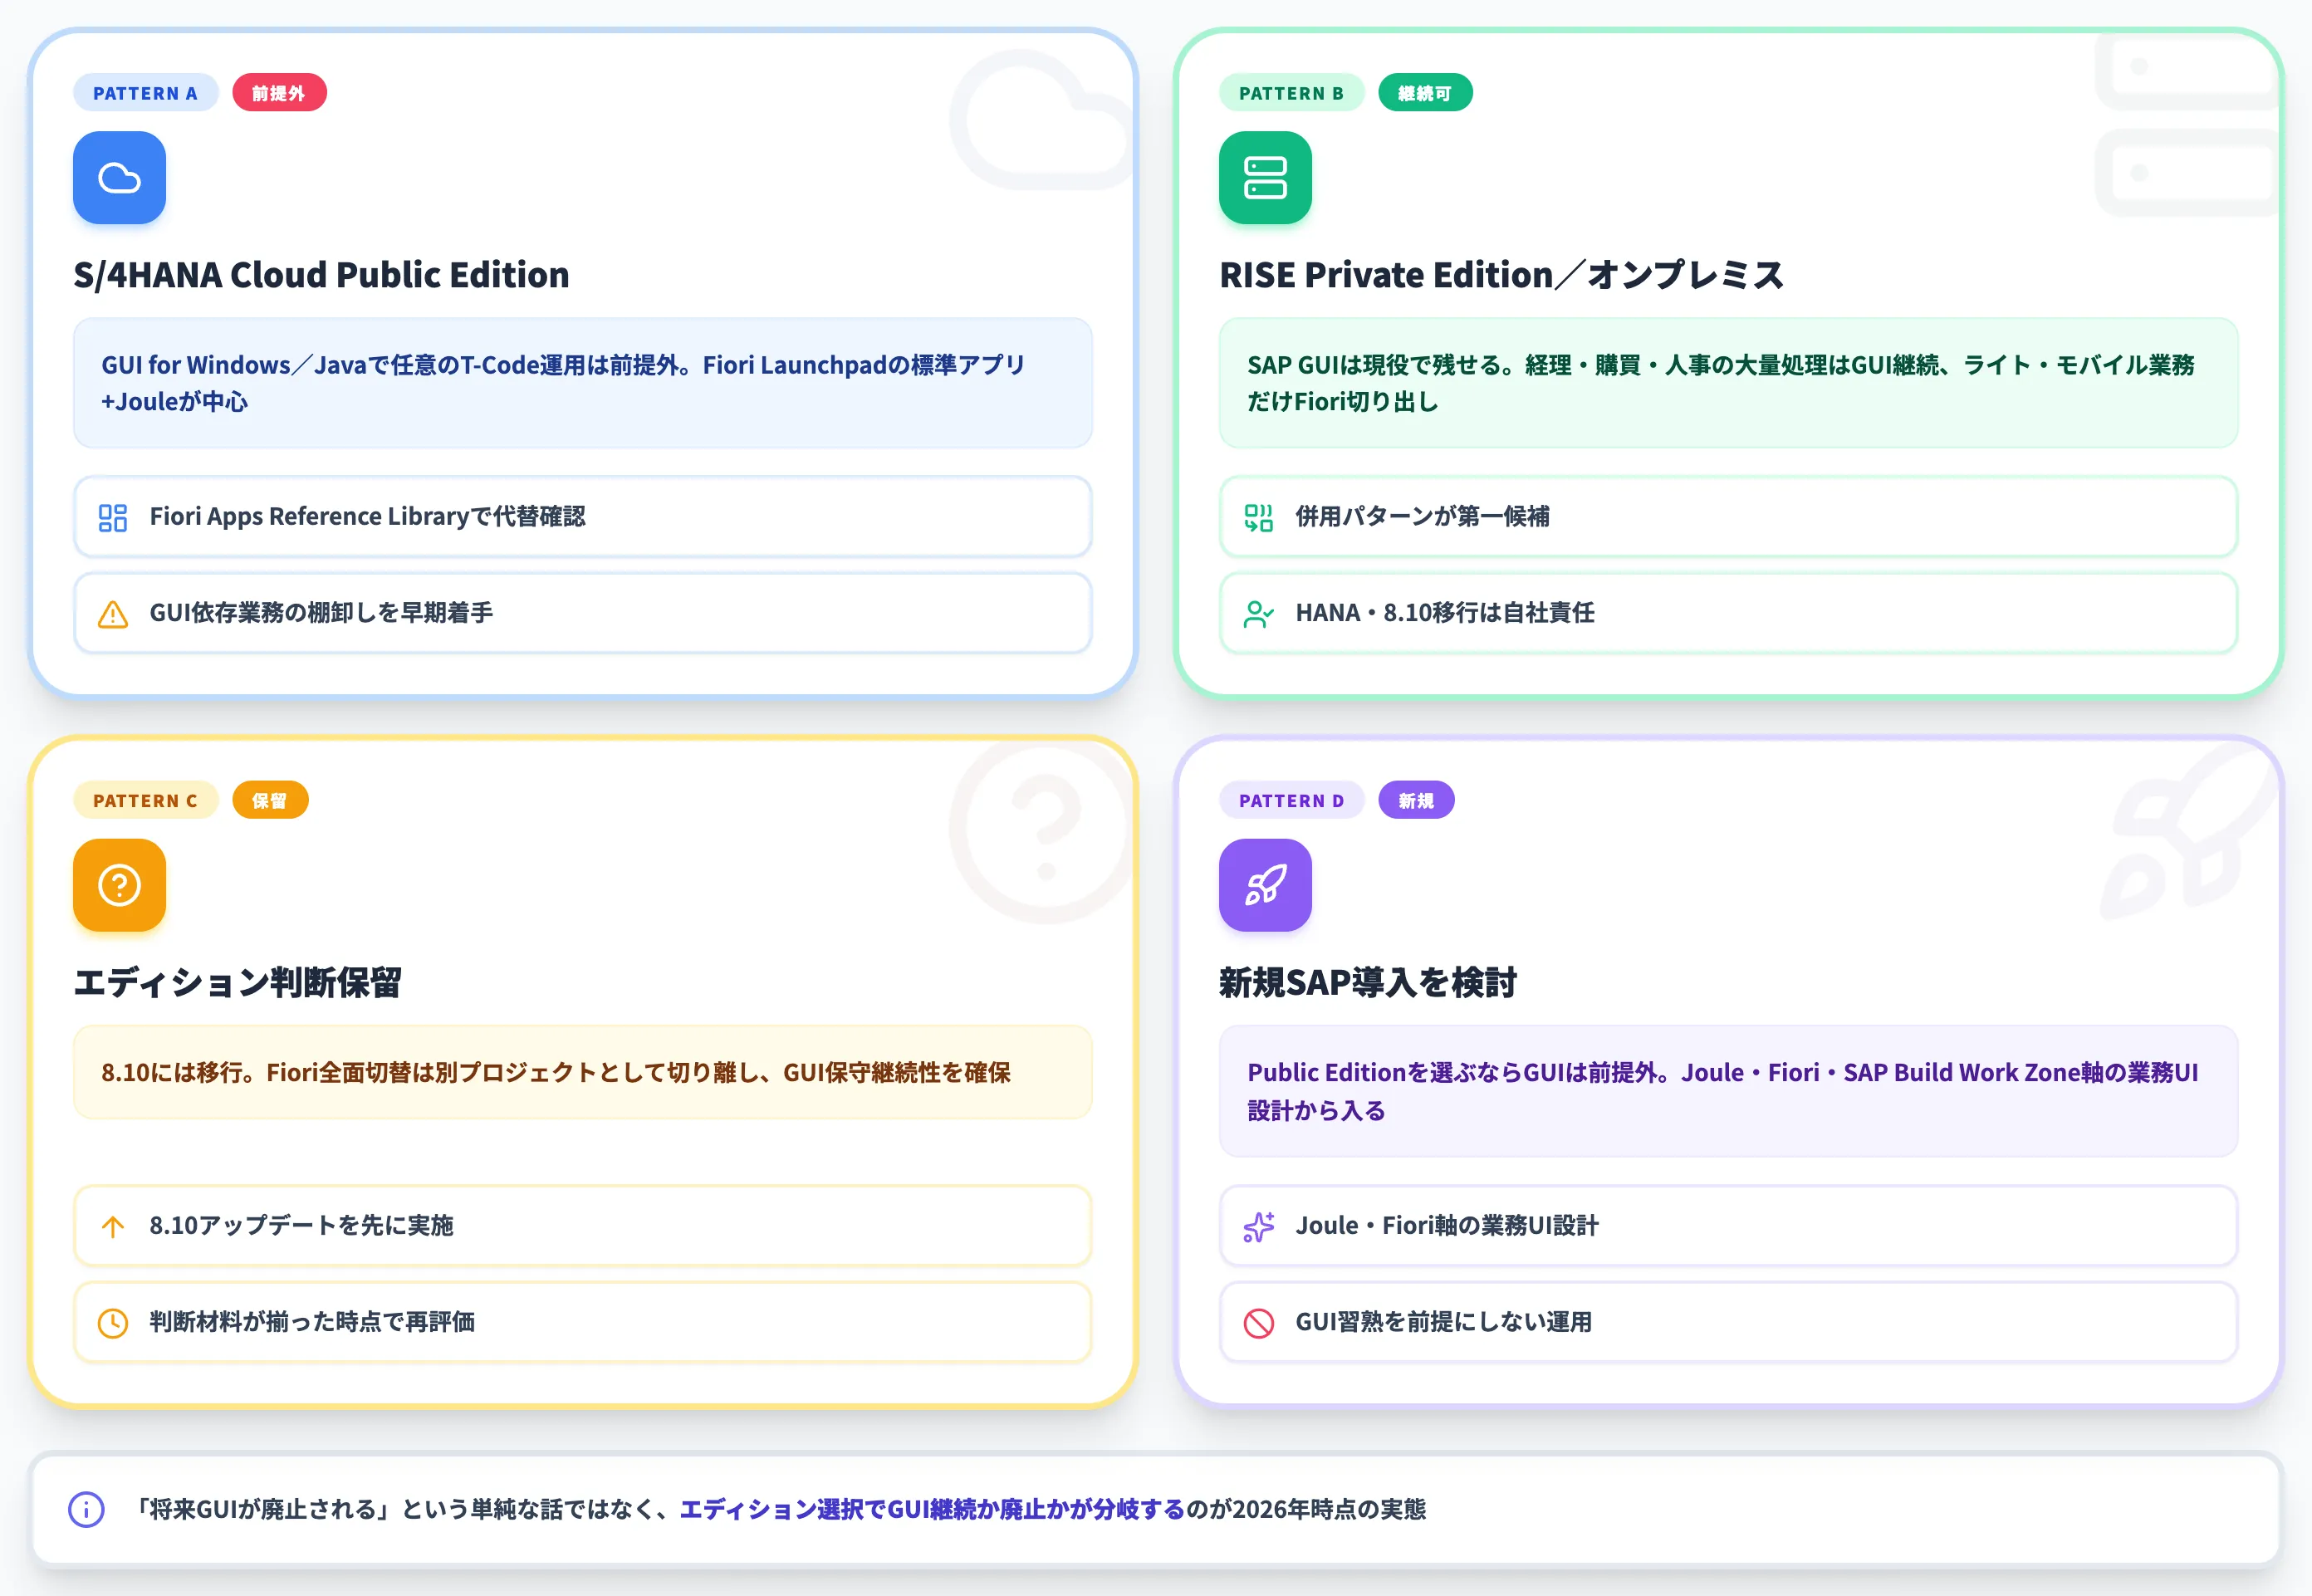Click the red ban icon beside GUI習熟を前提にしない運用
Viewport: 2312px width, 1596px height.
click(1259, 1322)
